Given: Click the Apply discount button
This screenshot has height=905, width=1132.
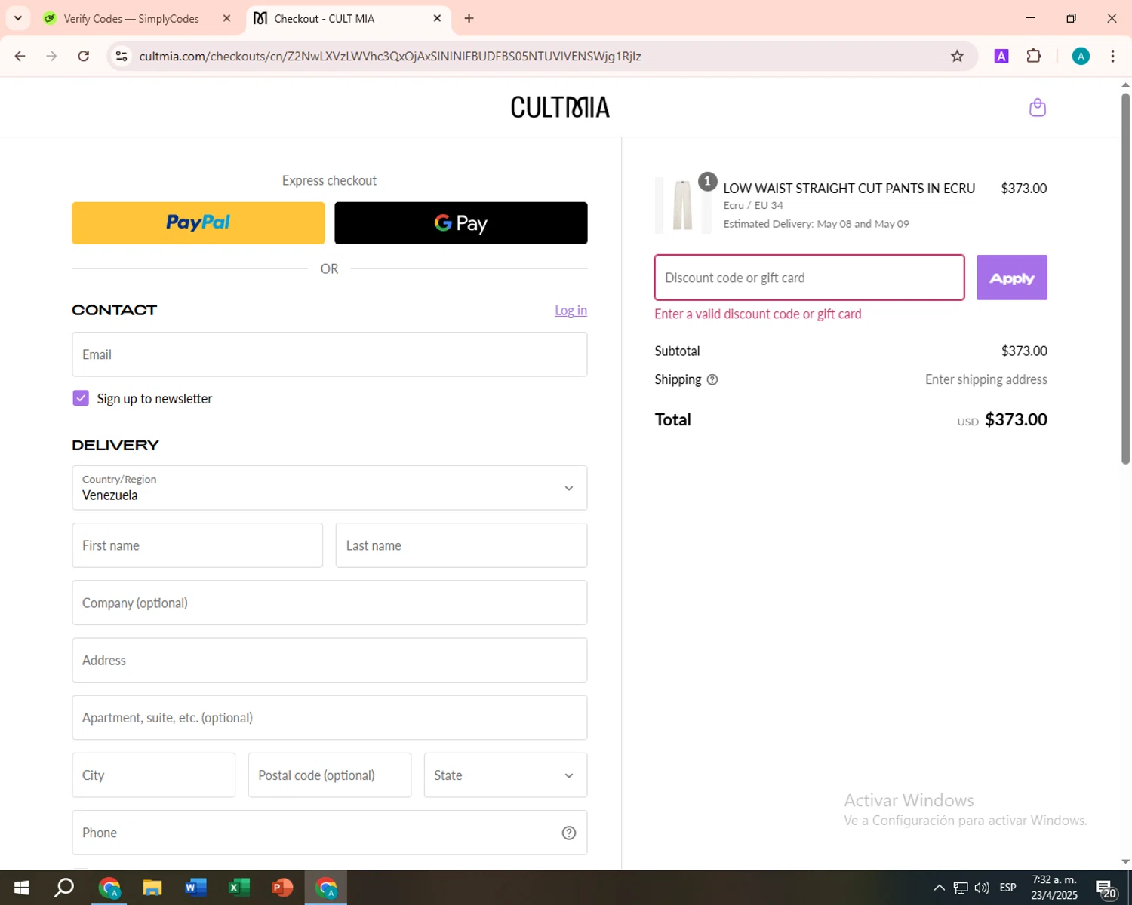Looking at the screenshot, I should click(1012, 278).
